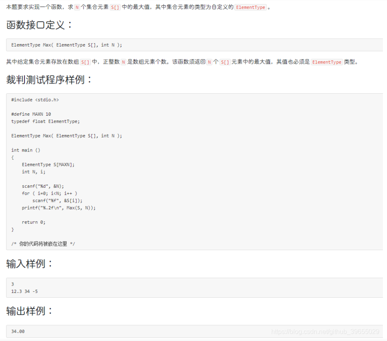Click the "#define MAXN 10" line
The height and width of the screenshot is (341, 387).
(x=31, y=114)
